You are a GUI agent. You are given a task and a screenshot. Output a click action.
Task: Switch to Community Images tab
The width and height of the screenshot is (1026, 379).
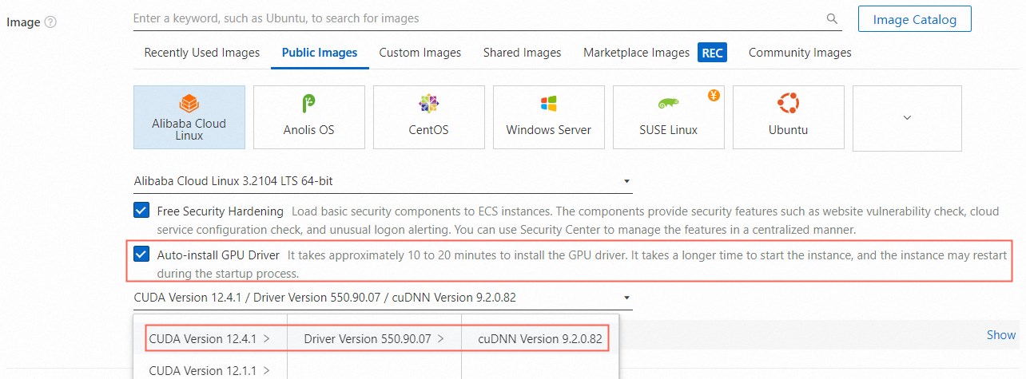pos(800,53)
